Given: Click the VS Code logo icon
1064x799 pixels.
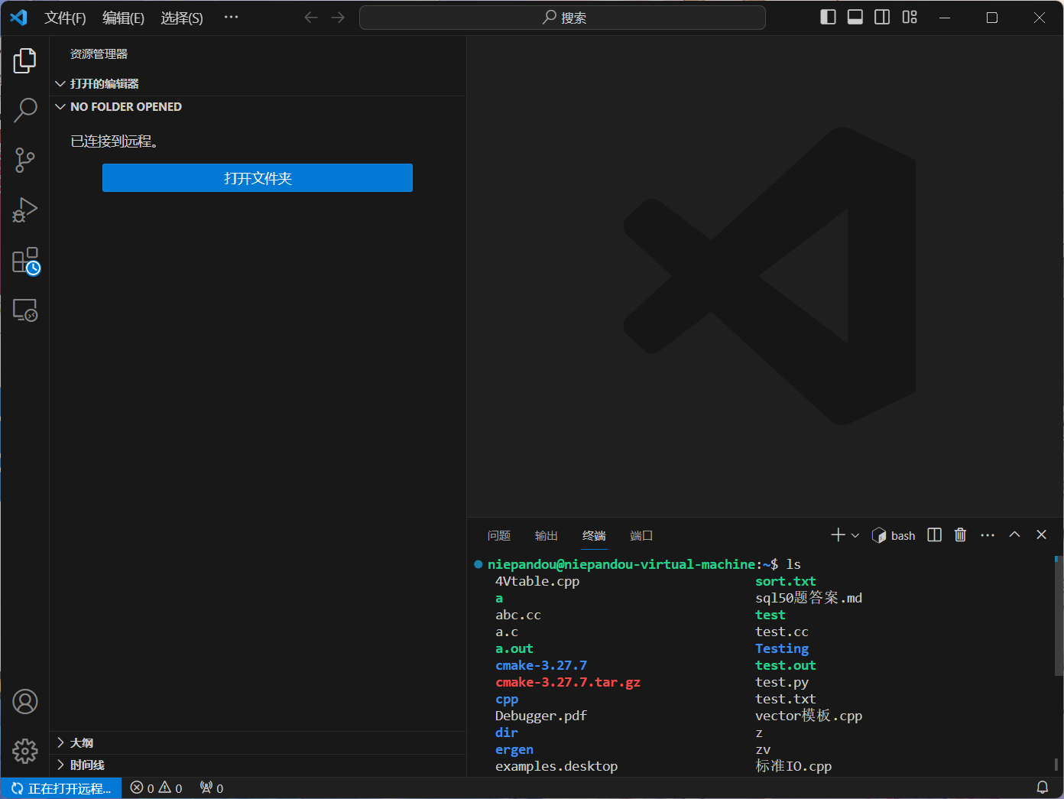Looking at the screenshot, I should click(x=18, y=18).
